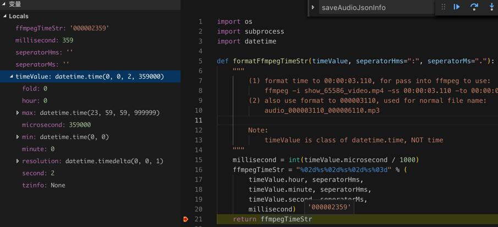Click 'import subprocess' on line 2
The image size is (498, 227).
(250, 31)
